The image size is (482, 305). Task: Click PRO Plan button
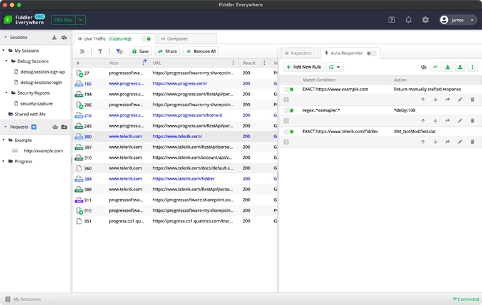(63, 20)
